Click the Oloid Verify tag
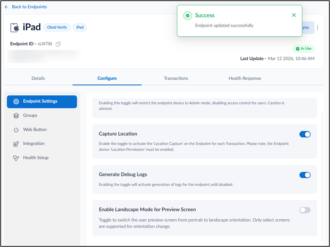This screenshot has width=330, height=247. pyautogui.click(x=57, y=27)
